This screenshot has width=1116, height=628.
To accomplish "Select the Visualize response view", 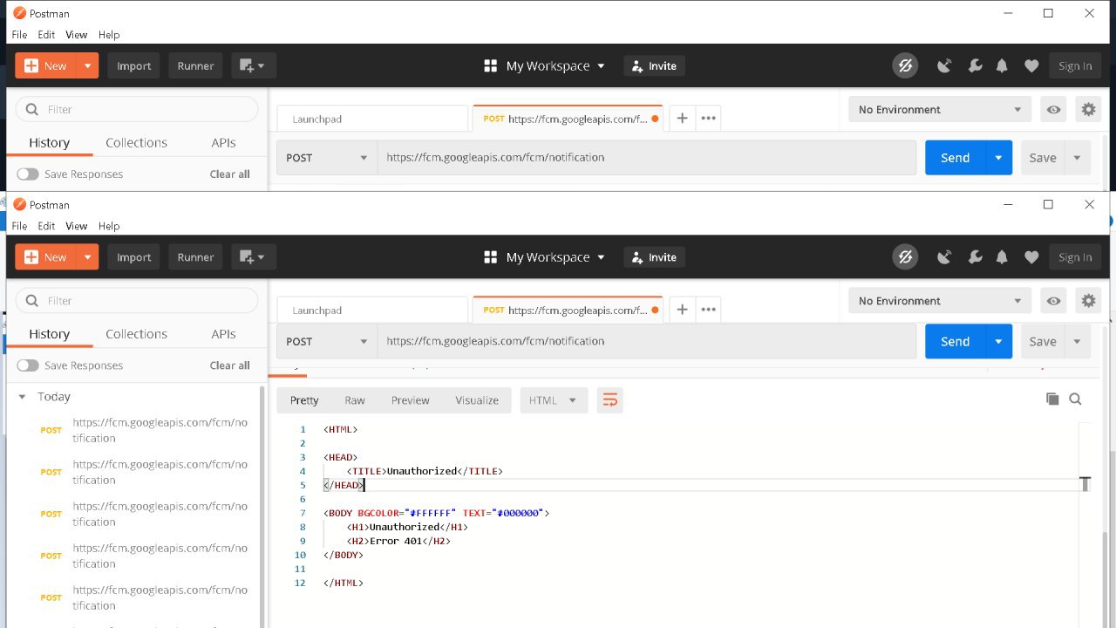I will tap(477, 400).
